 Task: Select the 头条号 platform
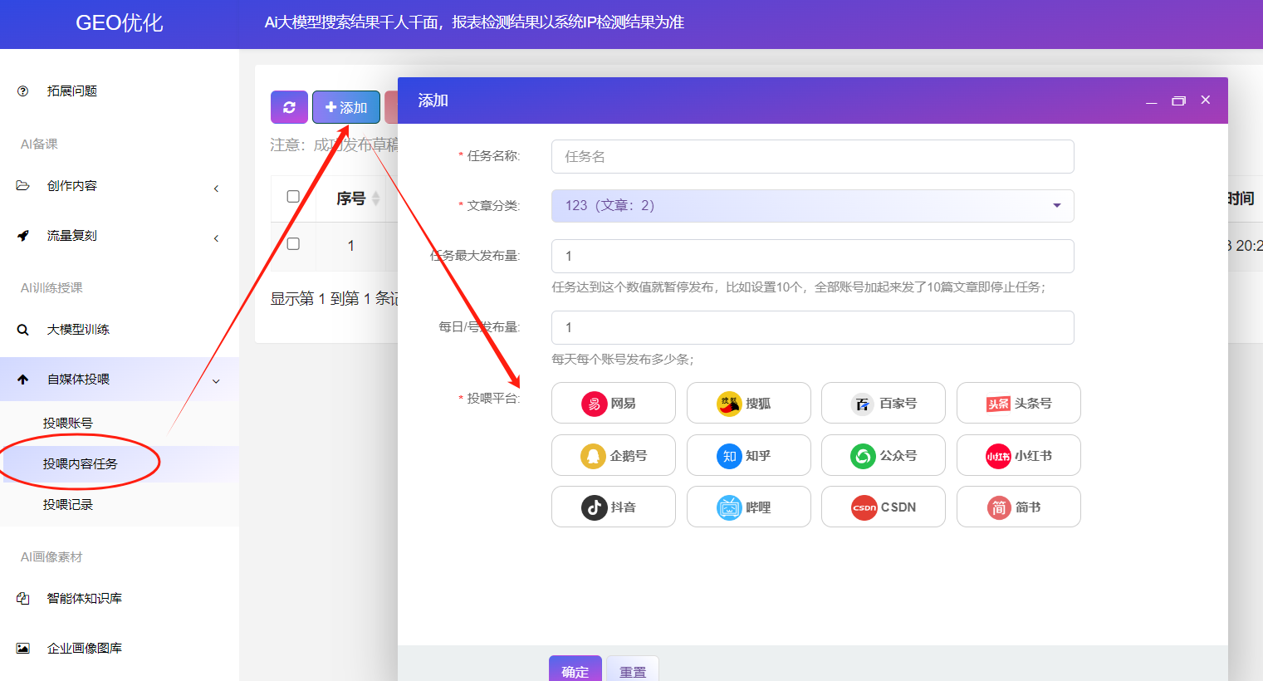pyautogui.click(x=1018, y=403)
